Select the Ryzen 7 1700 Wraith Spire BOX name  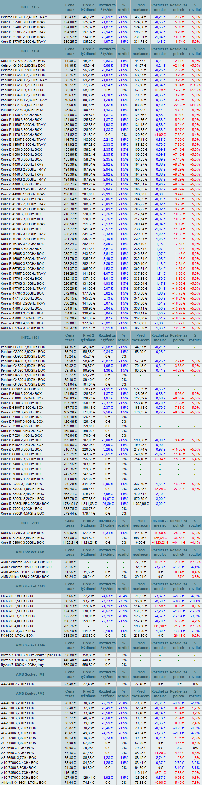pos(31,655)
